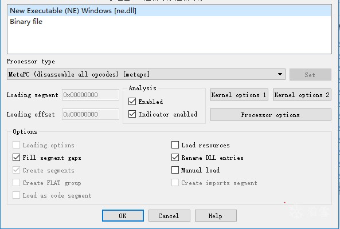This screenshot has height=229, width=340.
Task: Open Kernel options 1
Action: point(239,95)
